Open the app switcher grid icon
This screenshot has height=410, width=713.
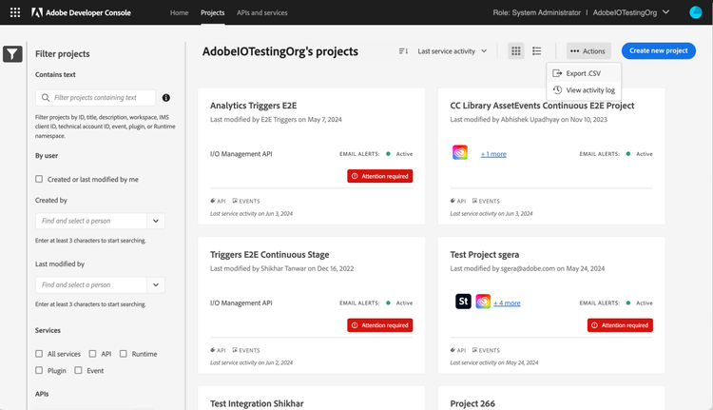[x=15, y=12]
